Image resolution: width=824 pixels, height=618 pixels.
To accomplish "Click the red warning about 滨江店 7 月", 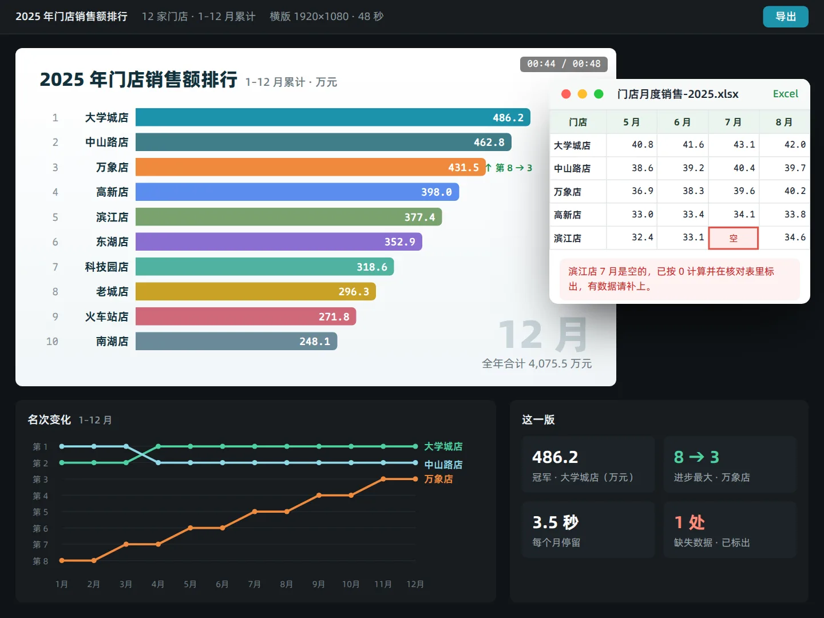I will [679, 279].
